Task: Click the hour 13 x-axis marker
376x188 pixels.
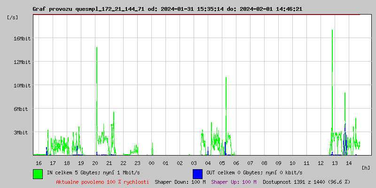Action: click(x=335, y=163)
